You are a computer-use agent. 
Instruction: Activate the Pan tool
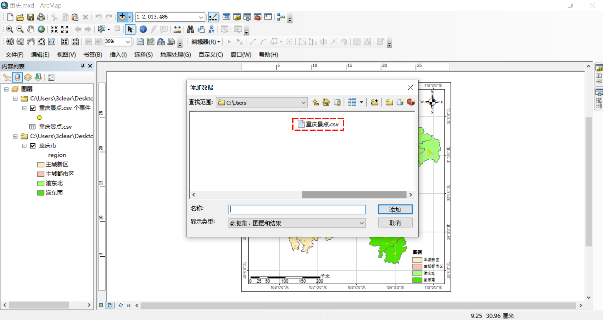coord(30,29)
